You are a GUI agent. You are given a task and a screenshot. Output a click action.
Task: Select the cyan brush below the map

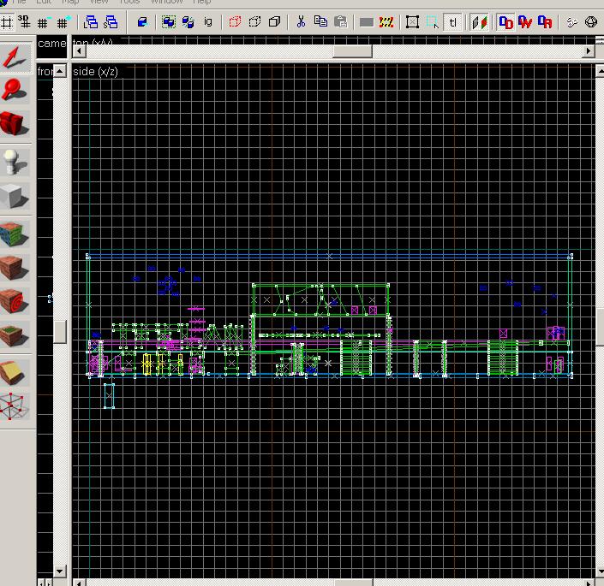click(x=109, y=396)
